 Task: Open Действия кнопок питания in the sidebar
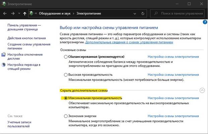coord(27,38)
